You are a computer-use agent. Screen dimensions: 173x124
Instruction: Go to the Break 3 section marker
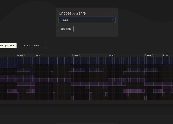[x=149, y=55]
